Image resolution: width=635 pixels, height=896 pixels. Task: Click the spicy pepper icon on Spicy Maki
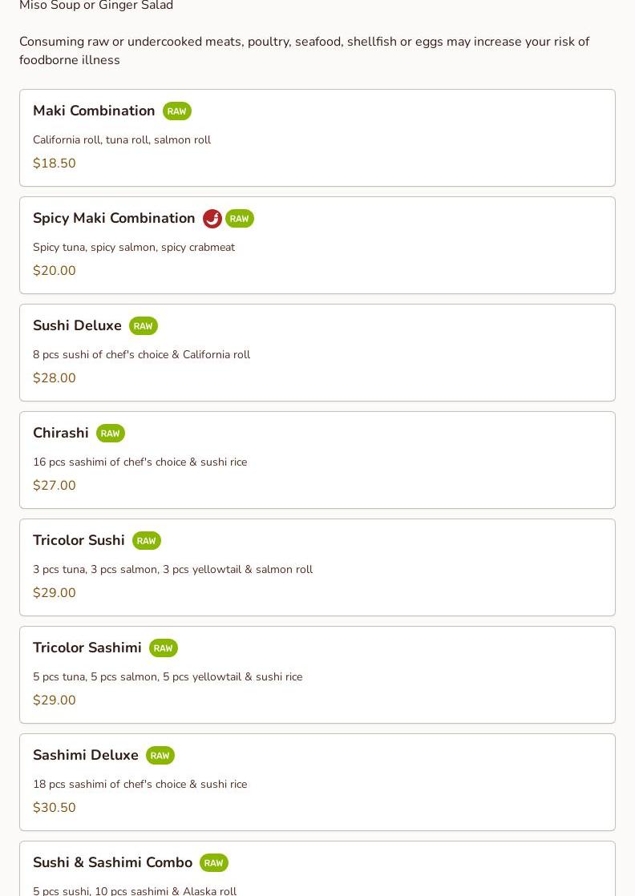(212, 219)
